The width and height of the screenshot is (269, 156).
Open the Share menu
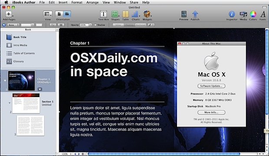click(134, 3)
